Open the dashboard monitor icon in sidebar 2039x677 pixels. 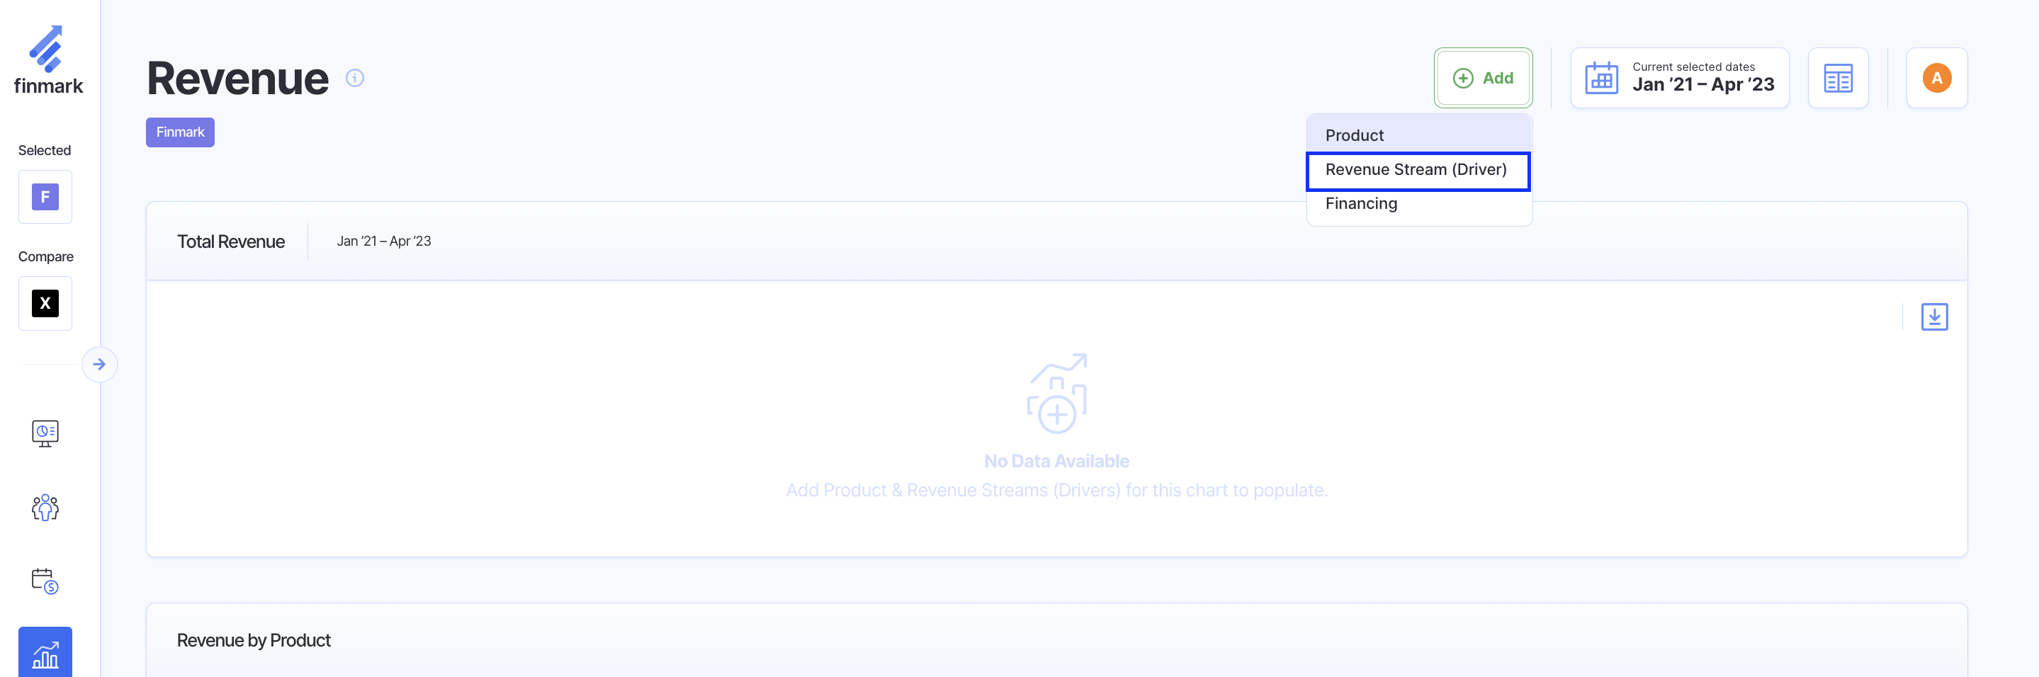[45, 433]
